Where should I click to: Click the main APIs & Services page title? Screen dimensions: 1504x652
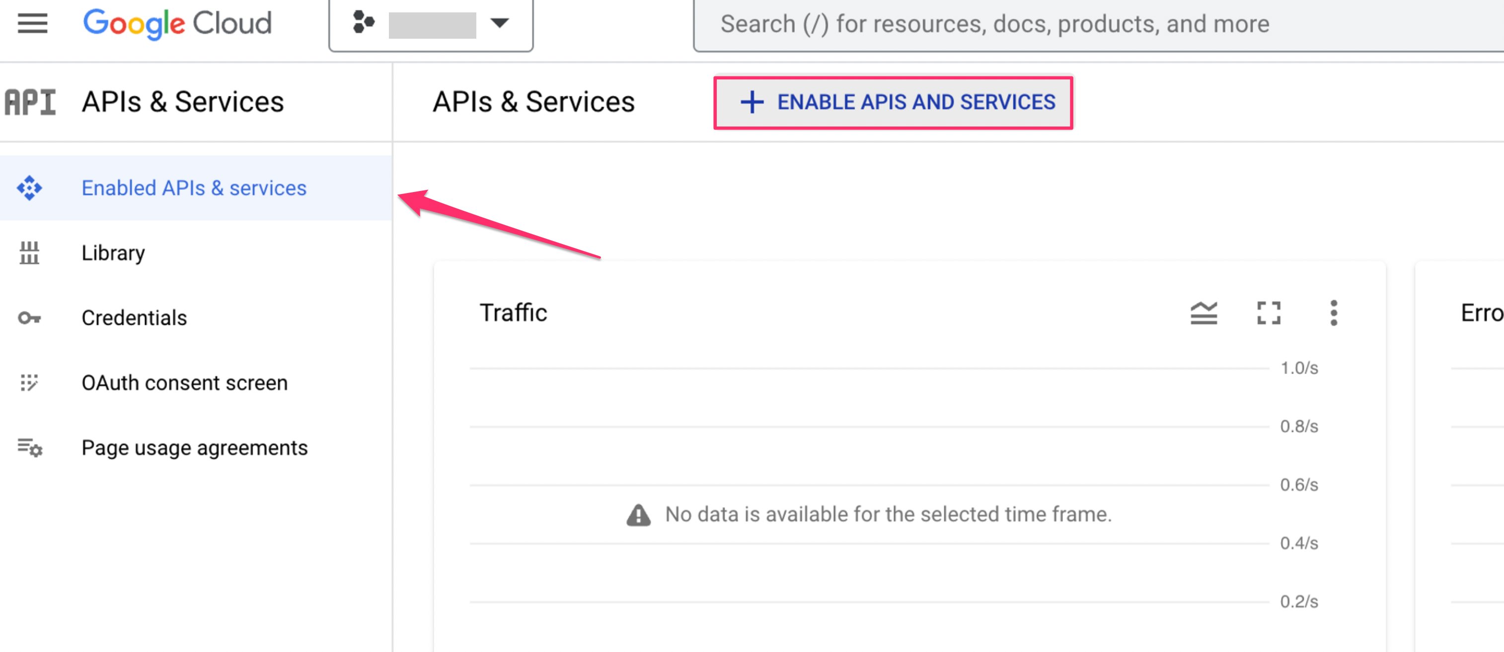click(533, 102)
